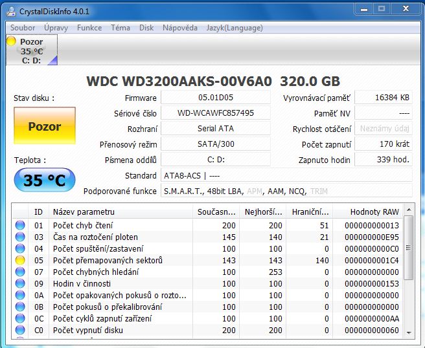Open the Soubor menu
The height and width of the screenshot is (348, 425).
(x=23, y=28)
